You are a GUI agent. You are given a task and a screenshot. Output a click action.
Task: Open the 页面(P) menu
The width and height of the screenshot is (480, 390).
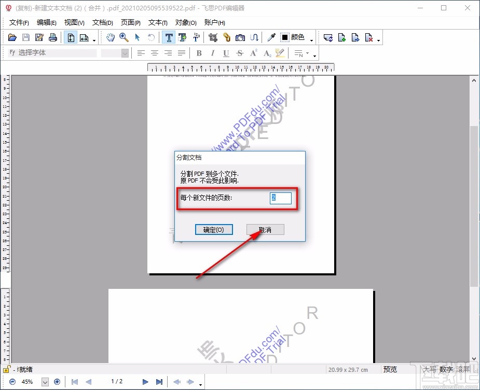[x=130, y=23]
